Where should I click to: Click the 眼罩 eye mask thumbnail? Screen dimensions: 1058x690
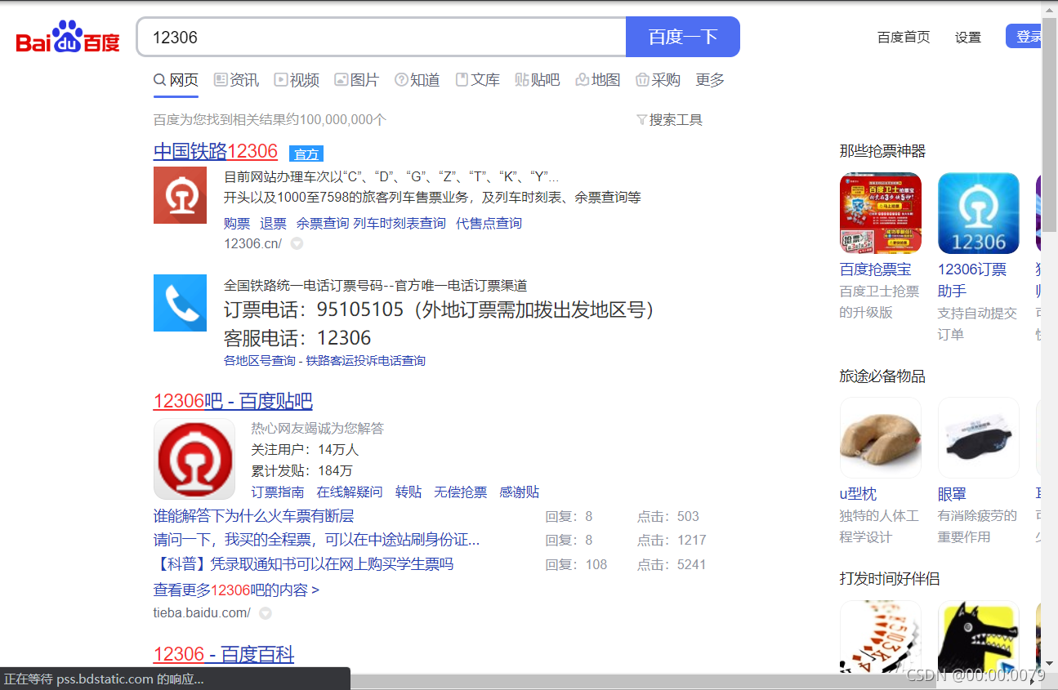point(979,438)
